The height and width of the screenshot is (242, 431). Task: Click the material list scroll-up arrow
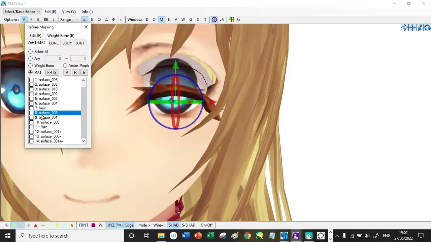tap(84, 80)
